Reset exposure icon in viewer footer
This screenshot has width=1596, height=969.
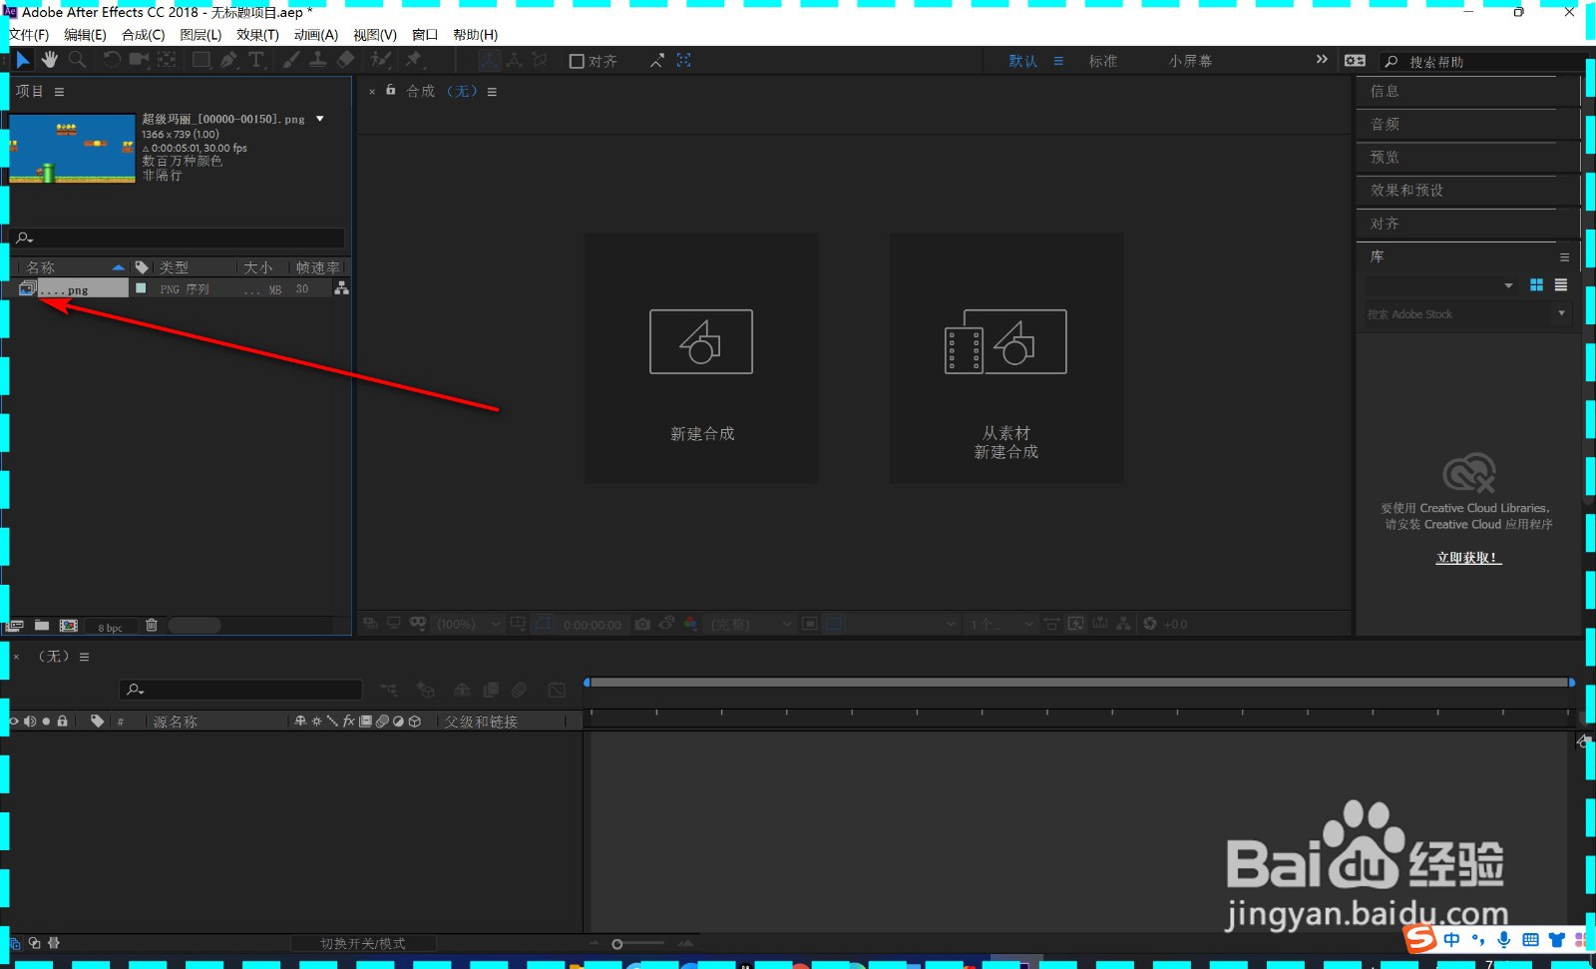[x=1150, y=624]
